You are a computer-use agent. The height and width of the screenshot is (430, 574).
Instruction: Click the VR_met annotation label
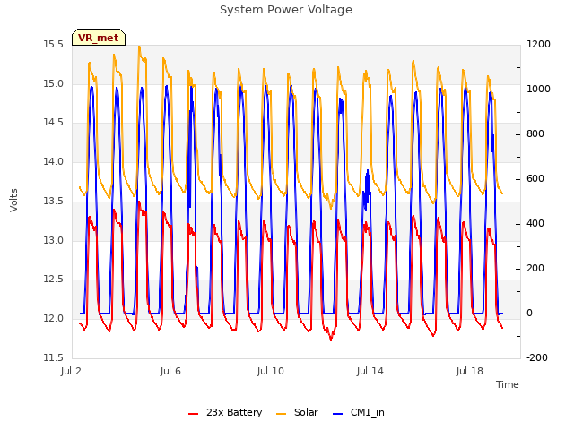[x=99, y=38]
